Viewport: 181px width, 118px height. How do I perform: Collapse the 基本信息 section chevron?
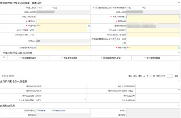(179, 3)
